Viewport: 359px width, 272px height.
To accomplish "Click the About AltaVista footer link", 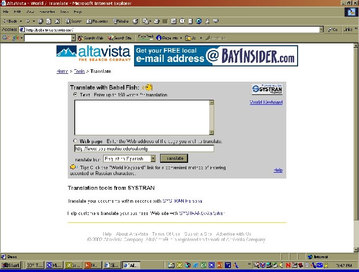I will pos(132,234).
